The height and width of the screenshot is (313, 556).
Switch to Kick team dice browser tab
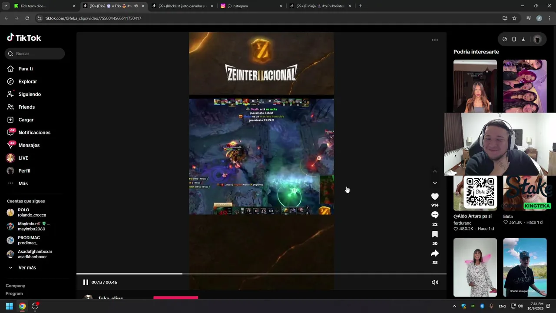(45, 6)
